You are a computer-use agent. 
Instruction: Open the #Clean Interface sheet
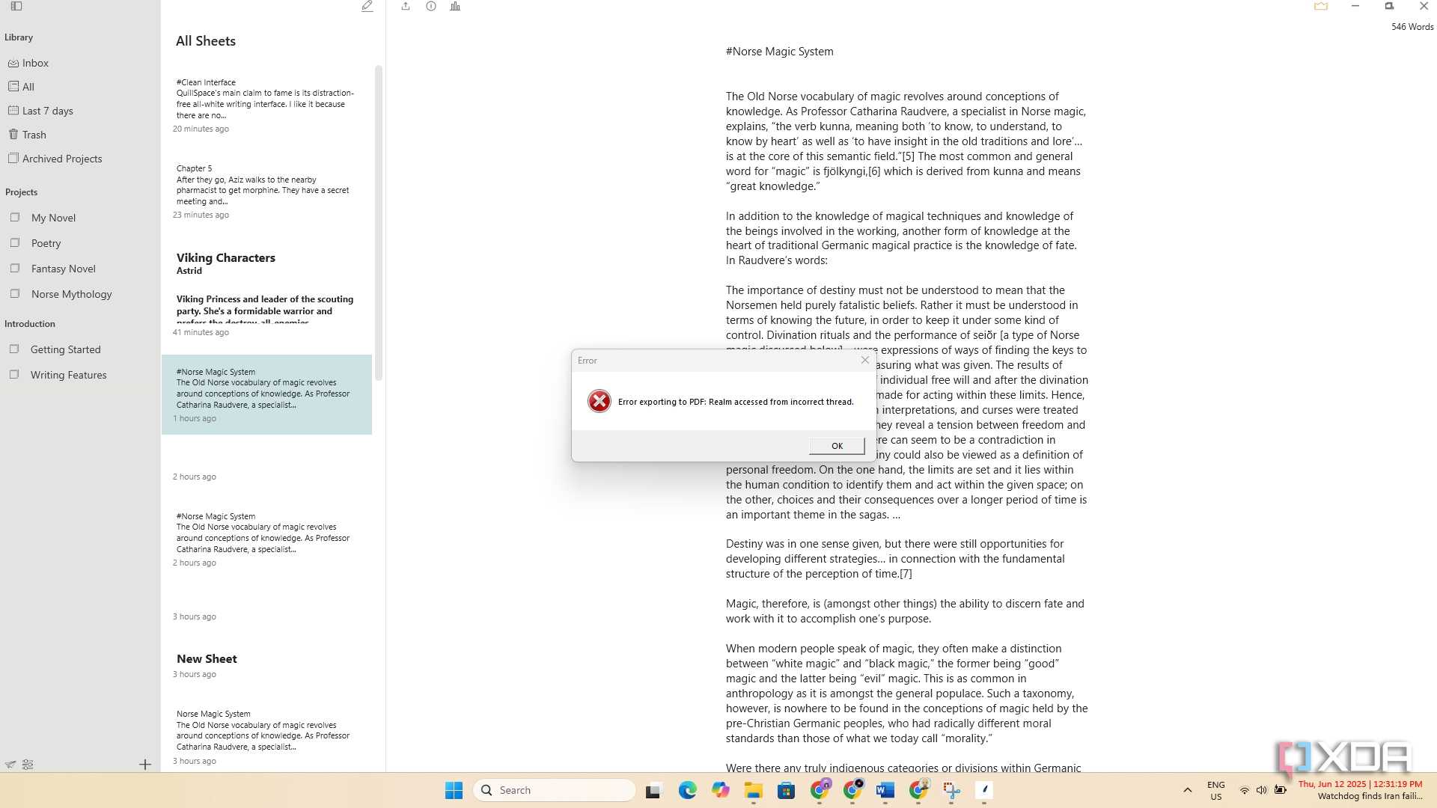[266, 105]
